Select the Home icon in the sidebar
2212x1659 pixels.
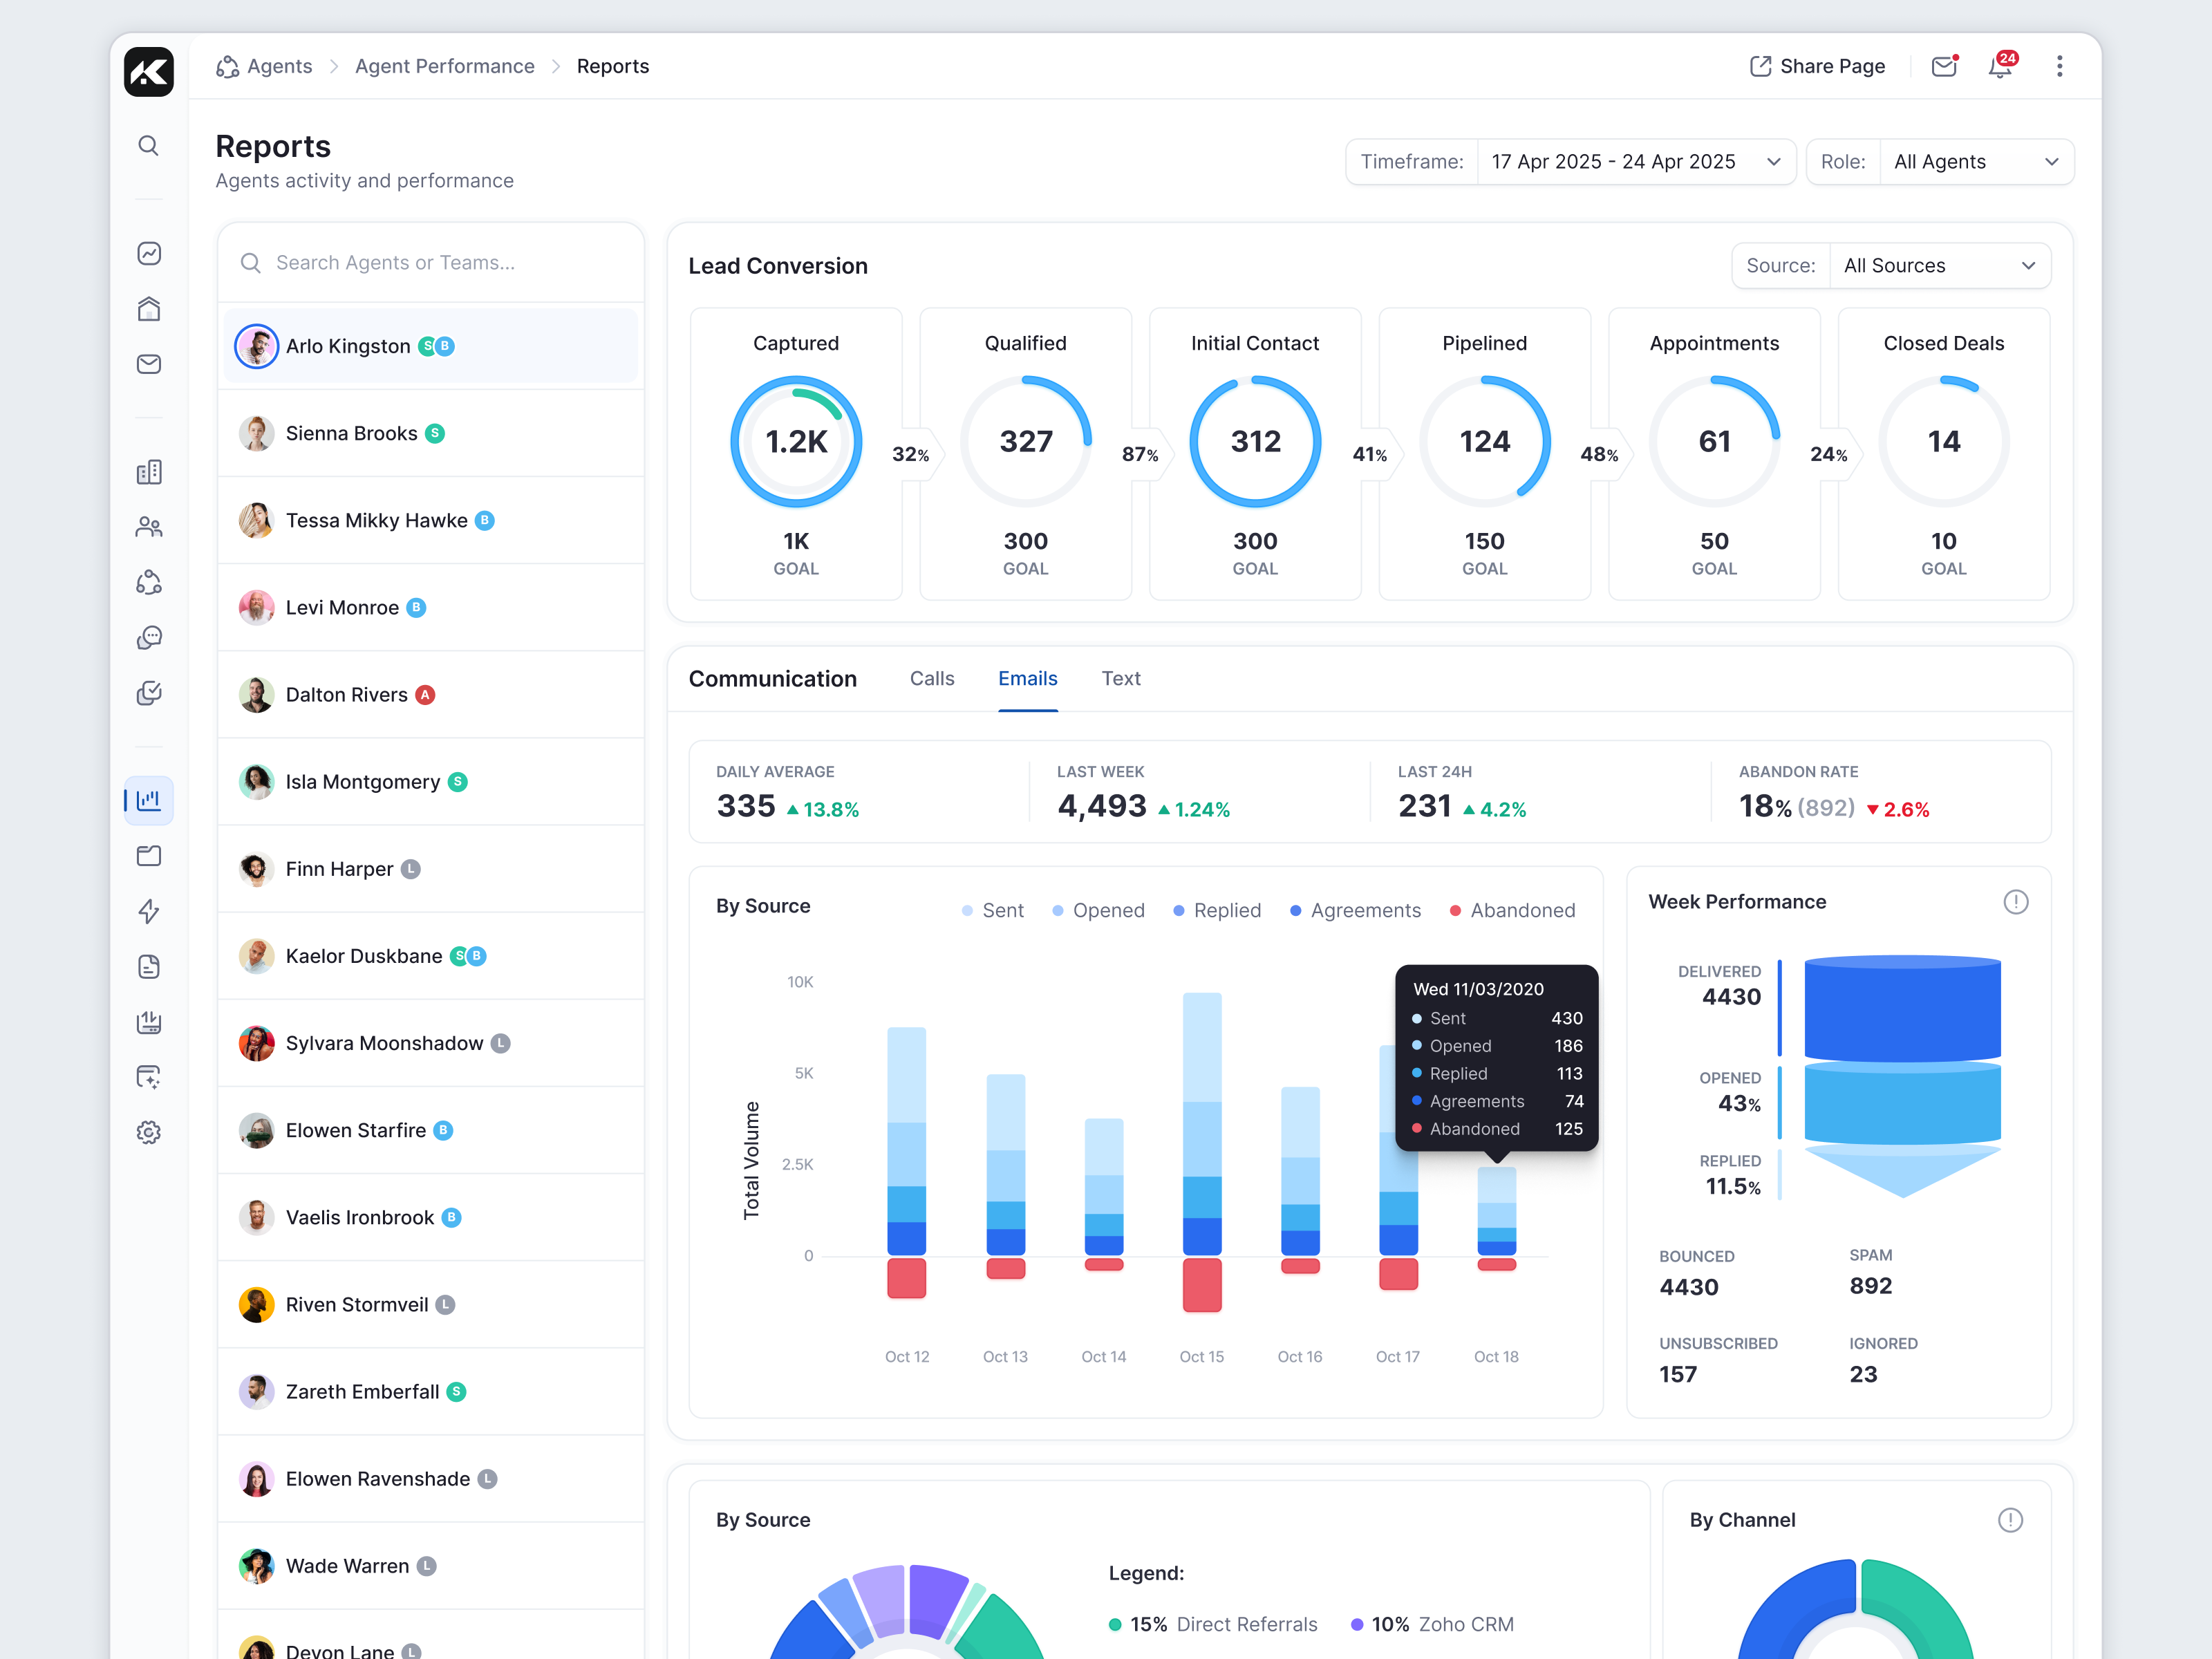(x=148, y=309)
